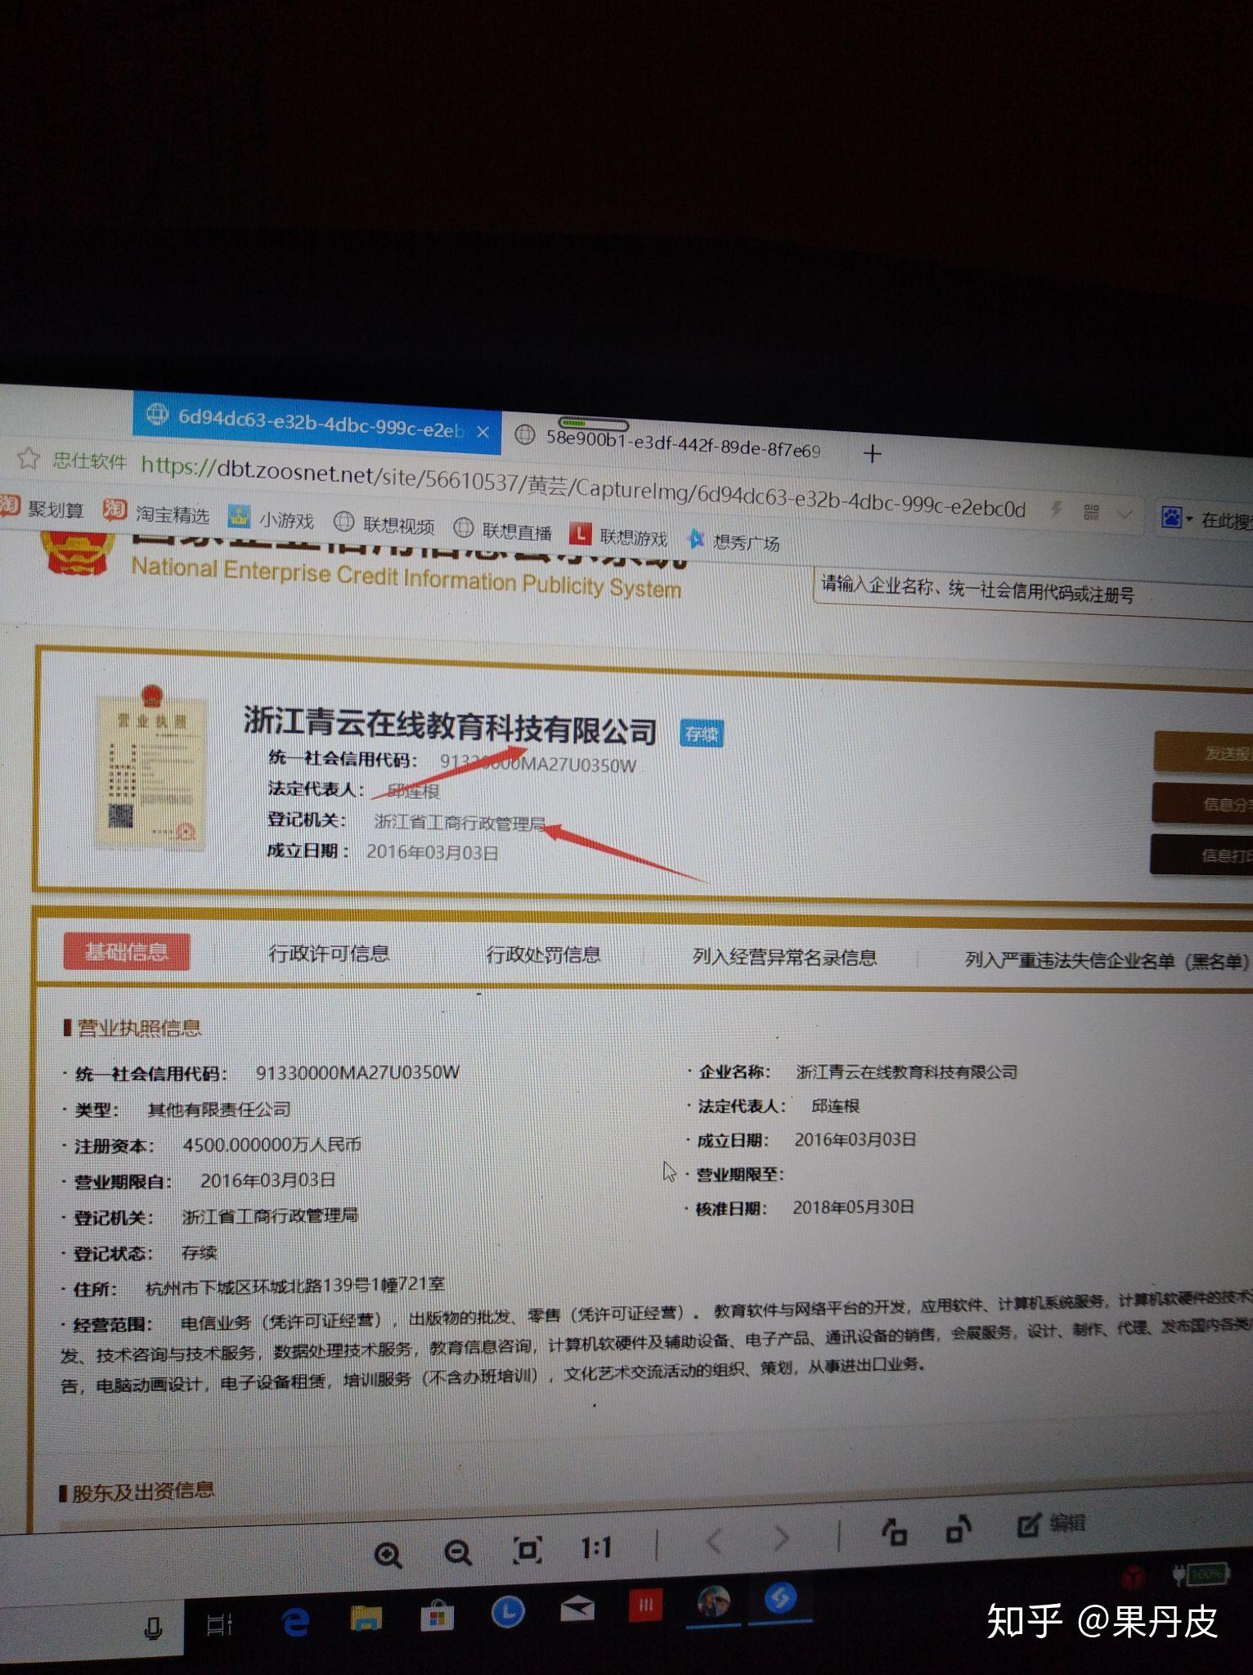This screenshot has width=1253, height=1675.
Task: Click the 发送报告 gold button
Action: pos(1203,753)
